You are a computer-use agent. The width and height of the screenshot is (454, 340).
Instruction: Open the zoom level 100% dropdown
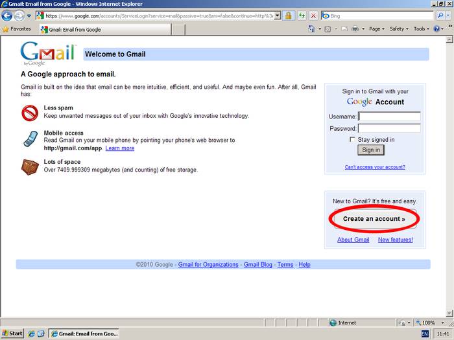(x=442, y=323)
